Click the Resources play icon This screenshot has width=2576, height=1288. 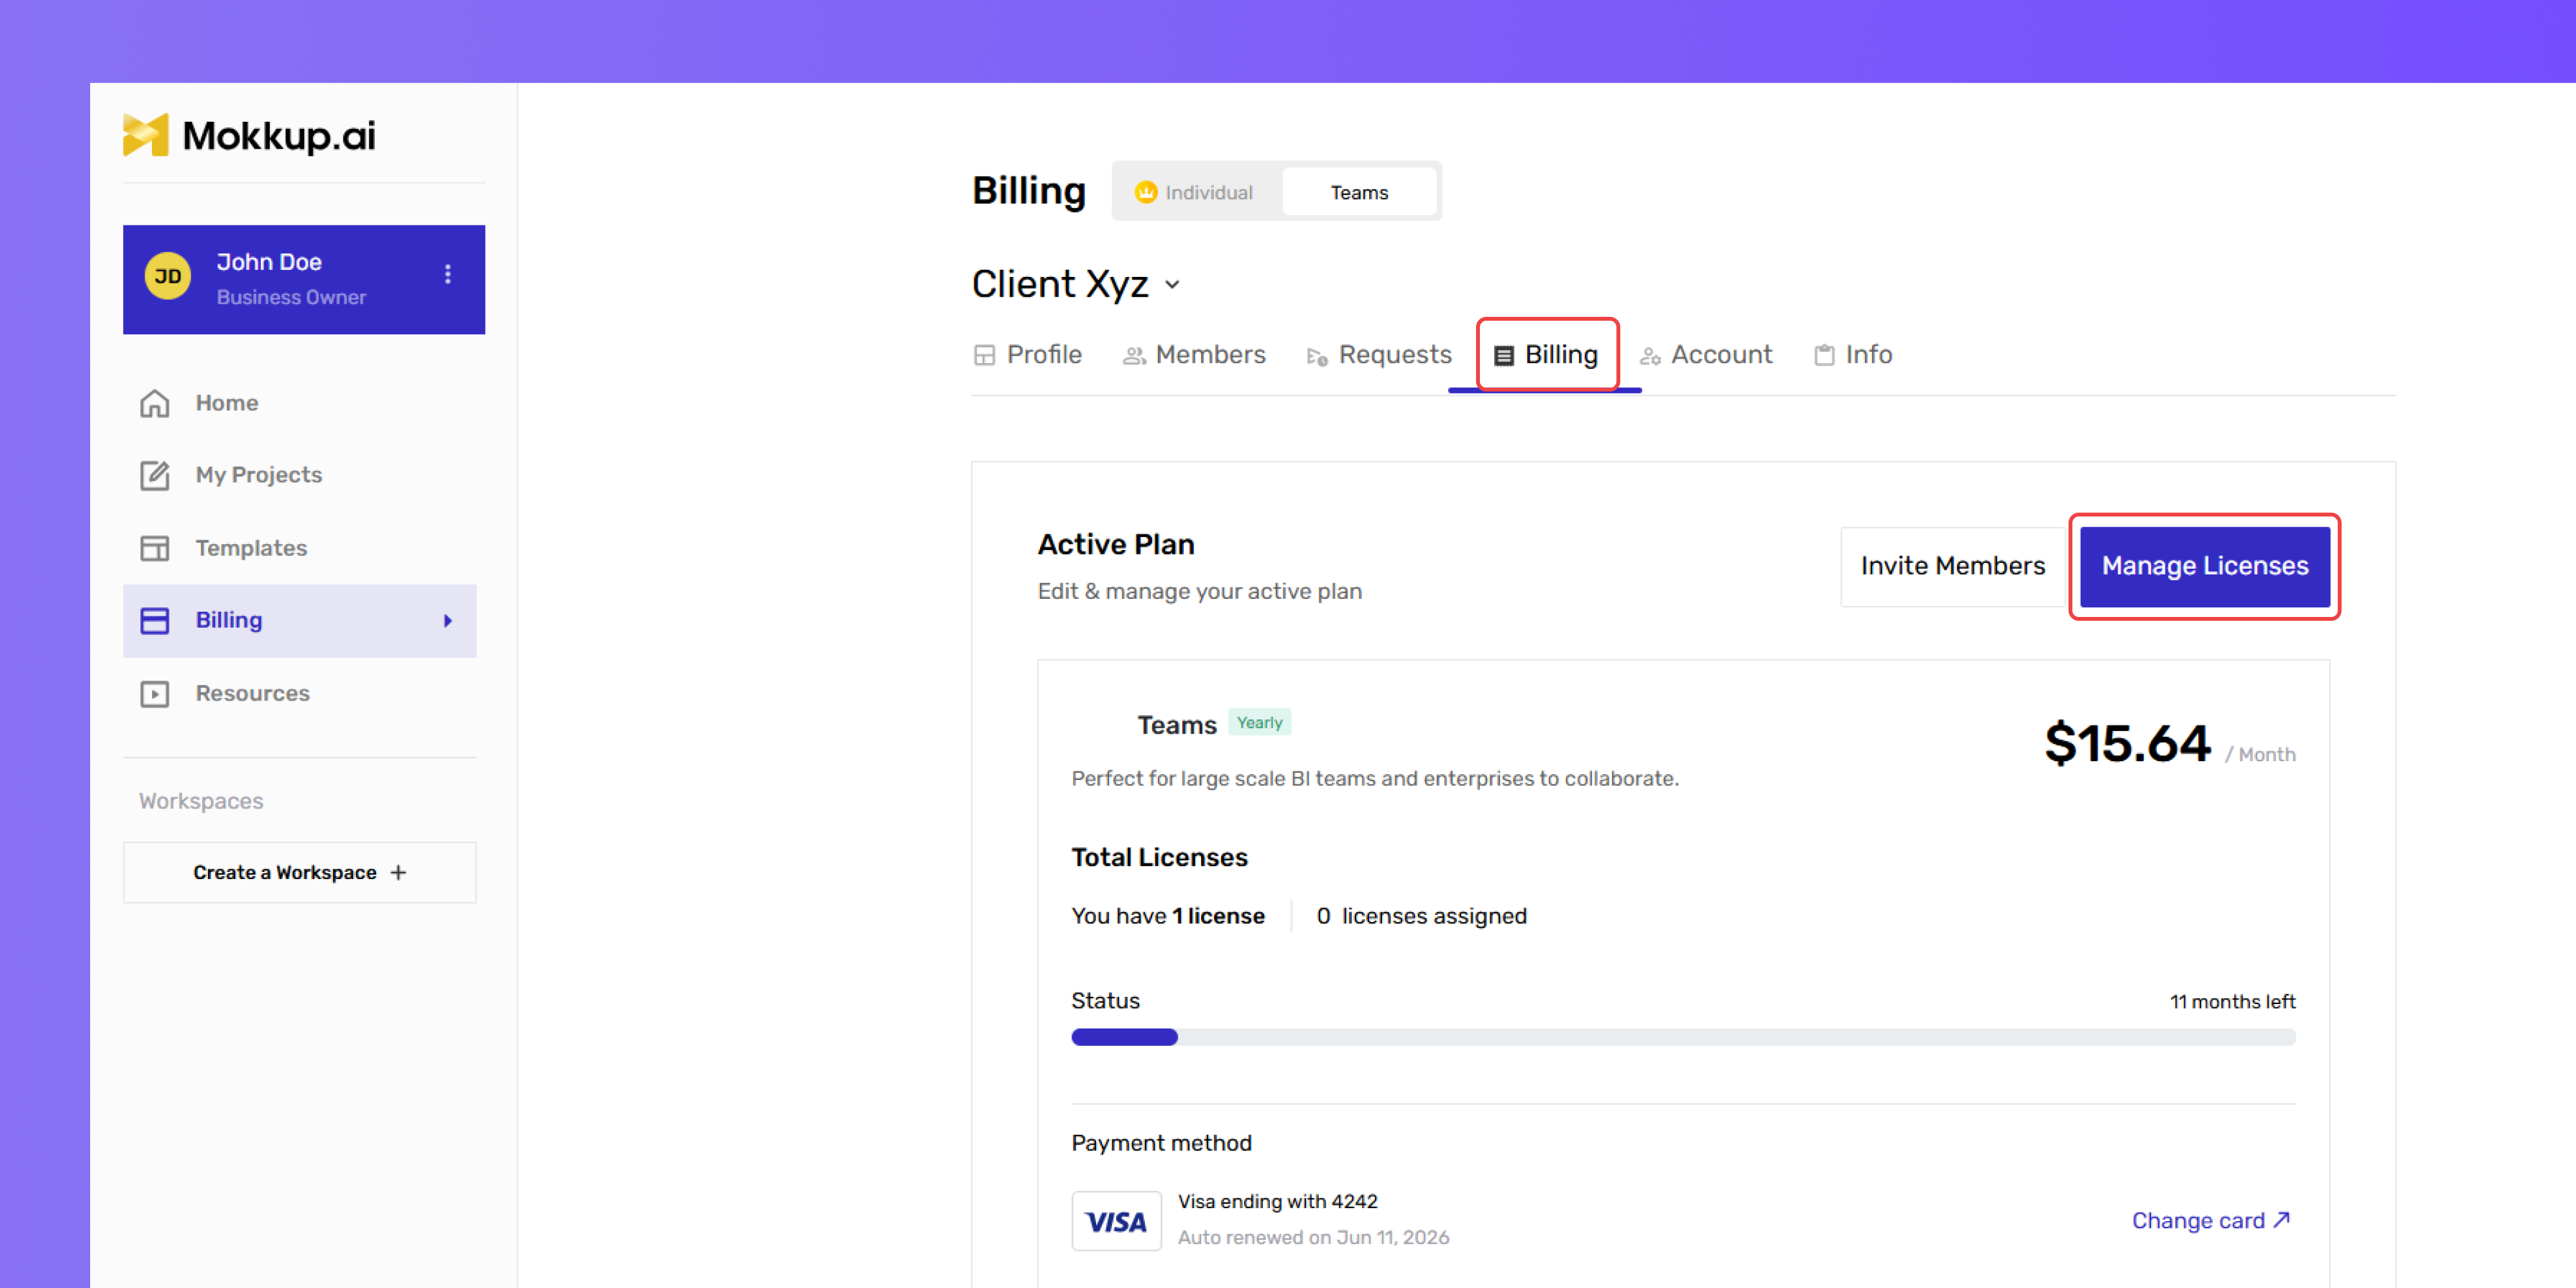pyautogui.click(x=154, y=693)
